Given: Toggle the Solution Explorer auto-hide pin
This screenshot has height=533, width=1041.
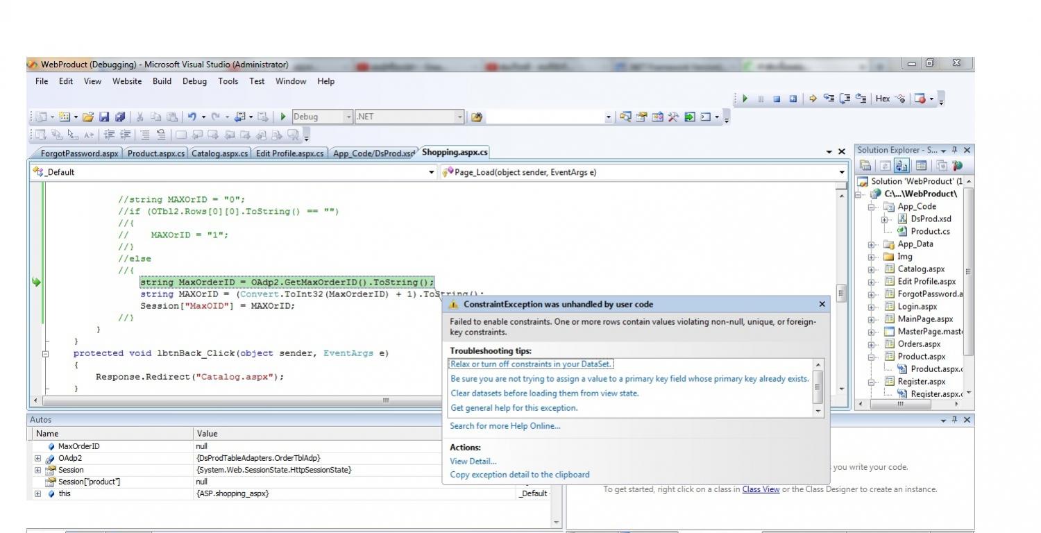Looking at the screenshot, I should (x=955, y=150).
